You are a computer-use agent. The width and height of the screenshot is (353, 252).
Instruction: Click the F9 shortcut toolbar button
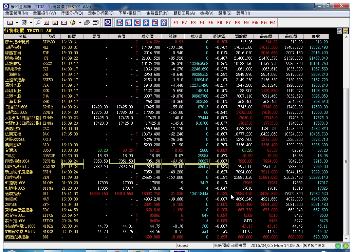pos(246,23)
